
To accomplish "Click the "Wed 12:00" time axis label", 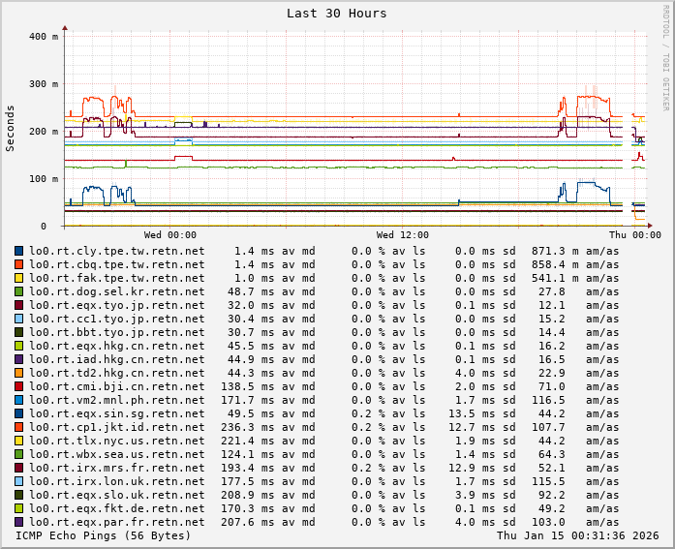I will [x=402, y=235].
